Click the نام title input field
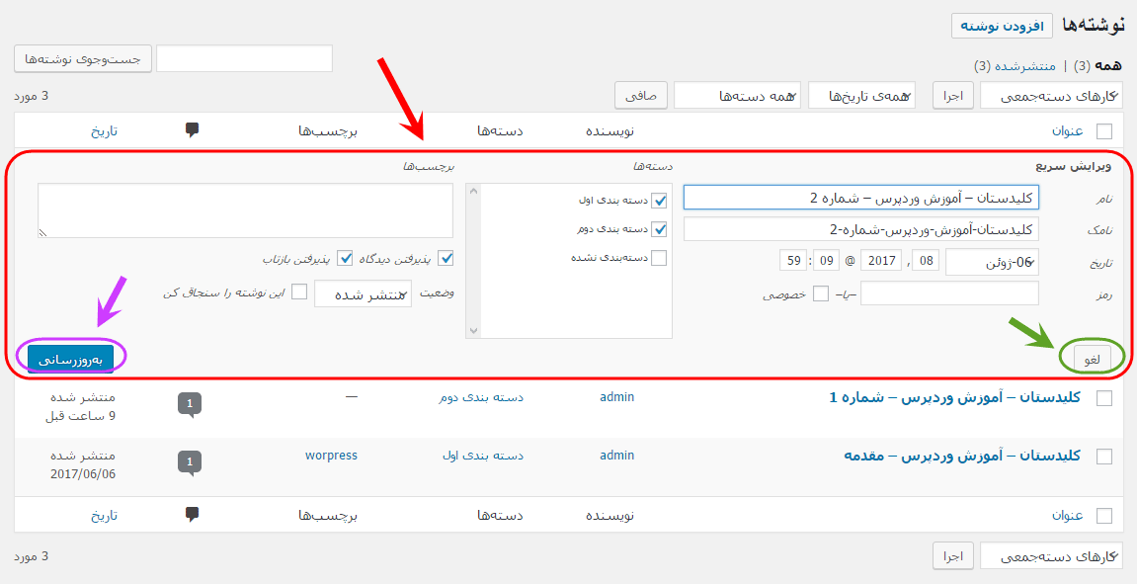The height and width of the screenshot is (584, 1137). tap(860, 198)
